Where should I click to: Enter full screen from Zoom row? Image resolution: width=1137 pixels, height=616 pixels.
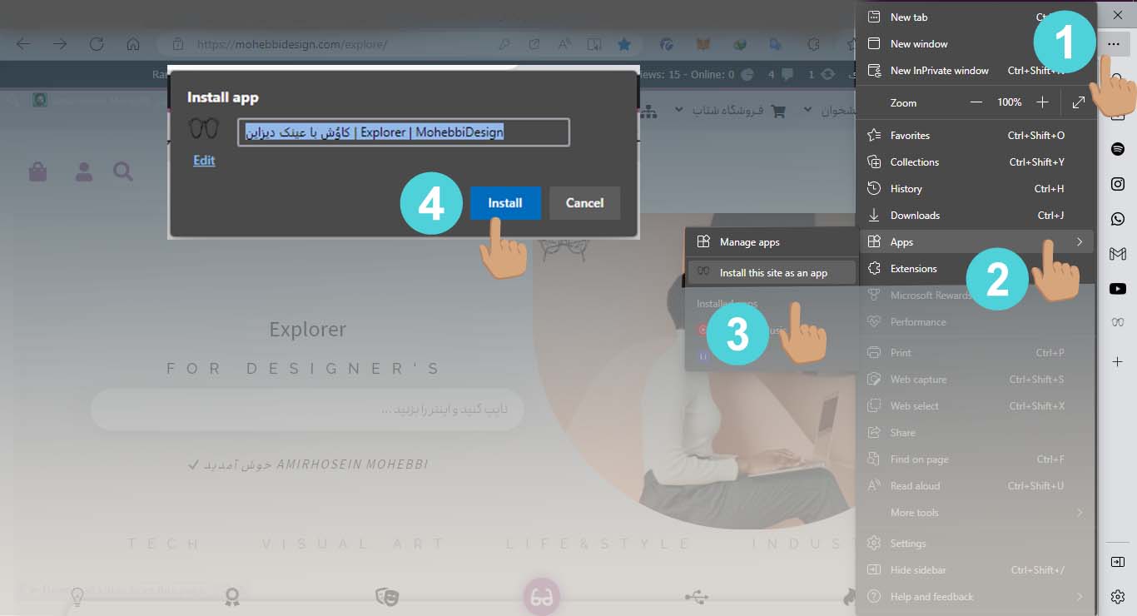(x=1079, y=102)
